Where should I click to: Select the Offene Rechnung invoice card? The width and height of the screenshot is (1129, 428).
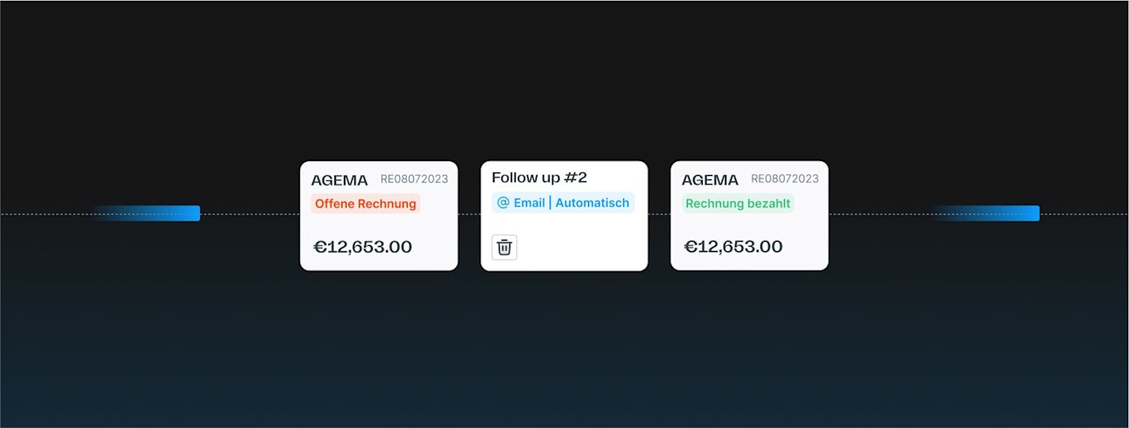[x=379, y=215]
